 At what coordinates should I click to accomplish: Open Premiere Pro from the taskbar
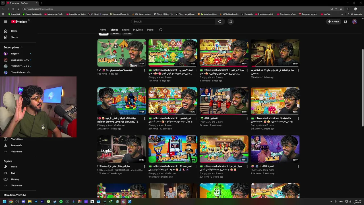point(42,202)
